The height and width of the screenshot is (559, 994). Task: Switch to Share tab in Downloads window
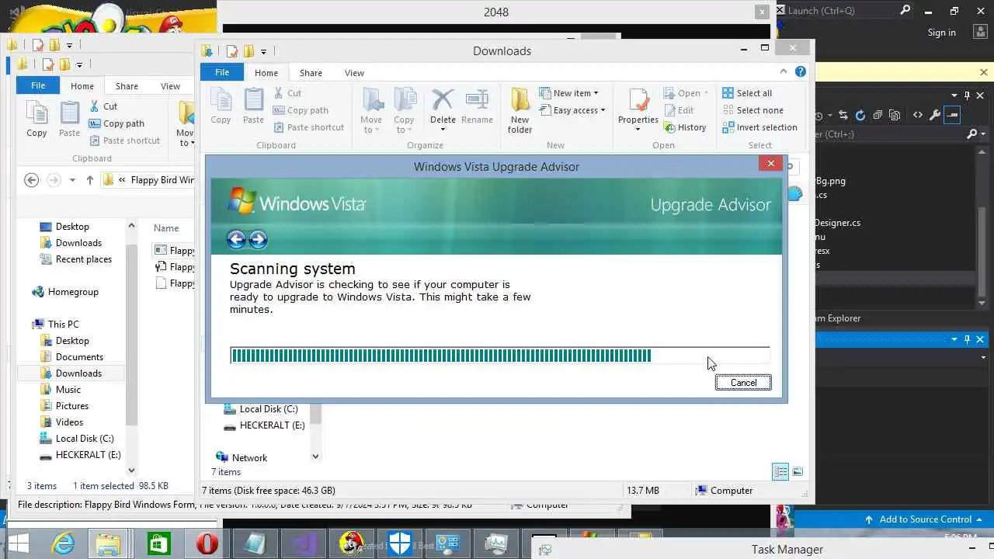(311, 72)
